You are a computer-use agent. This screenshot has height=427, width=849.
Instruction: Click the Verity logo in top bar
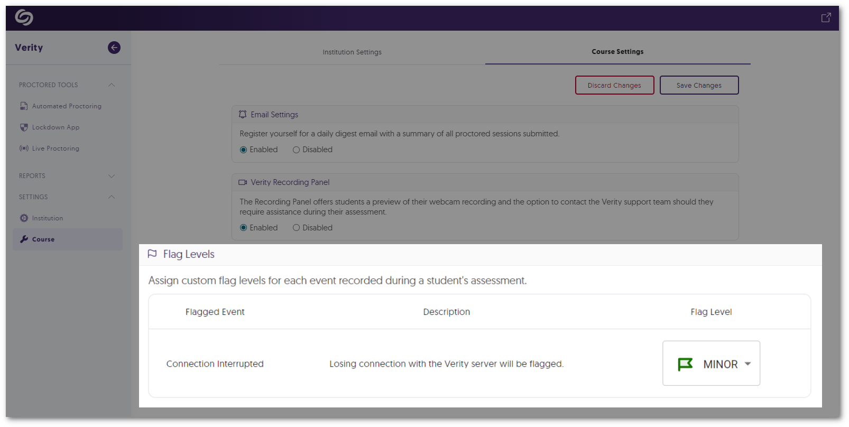[24, 17]
